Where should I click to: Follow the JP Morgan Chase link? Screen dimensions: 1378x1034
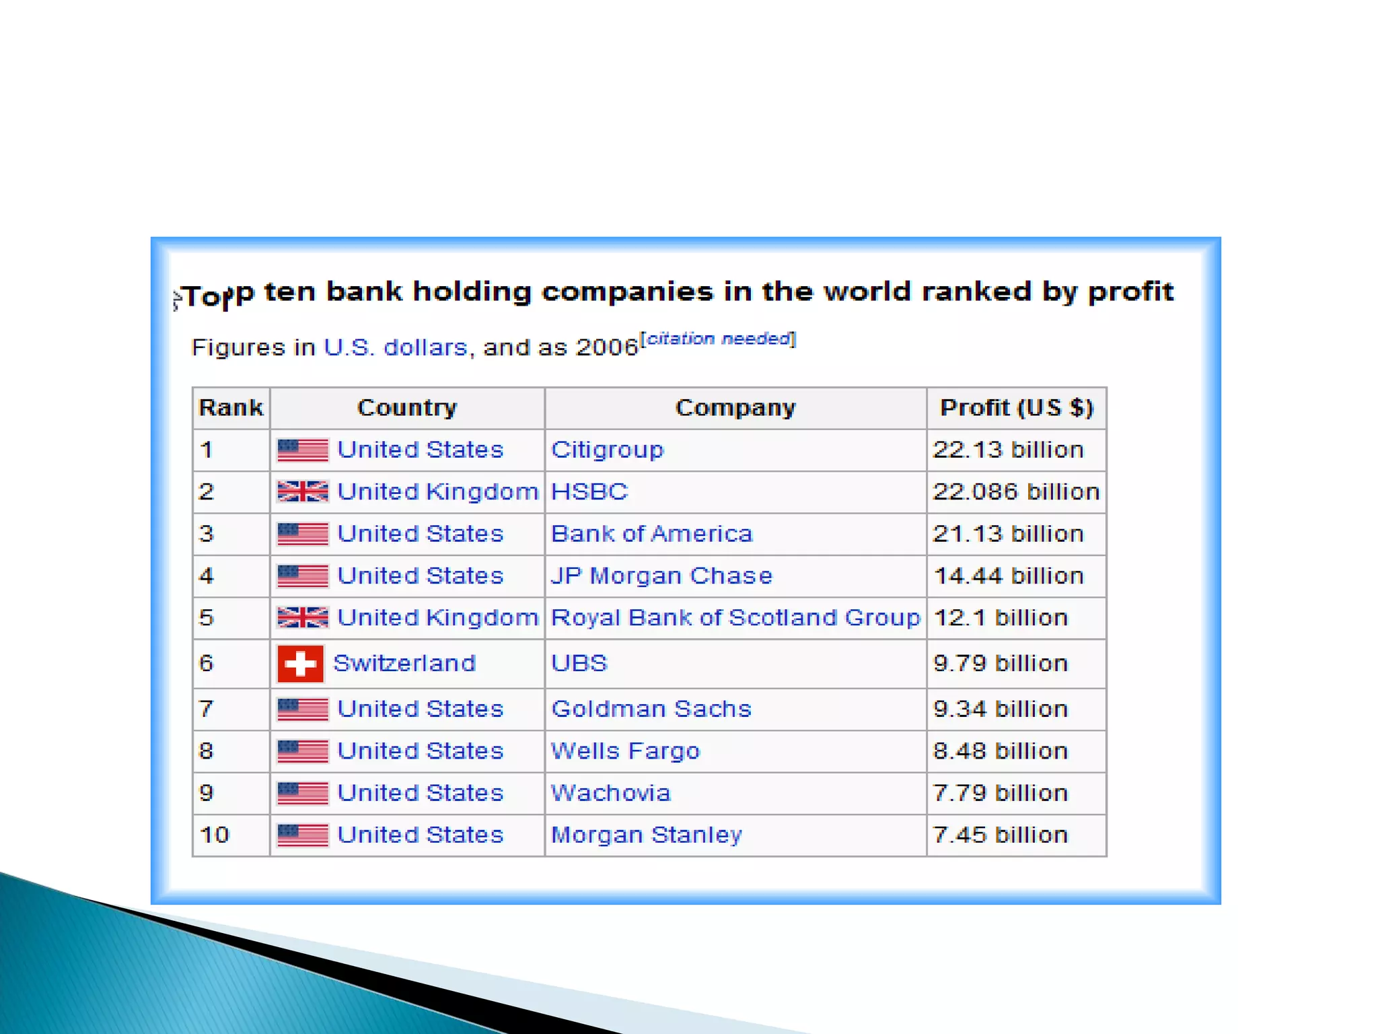661,576
